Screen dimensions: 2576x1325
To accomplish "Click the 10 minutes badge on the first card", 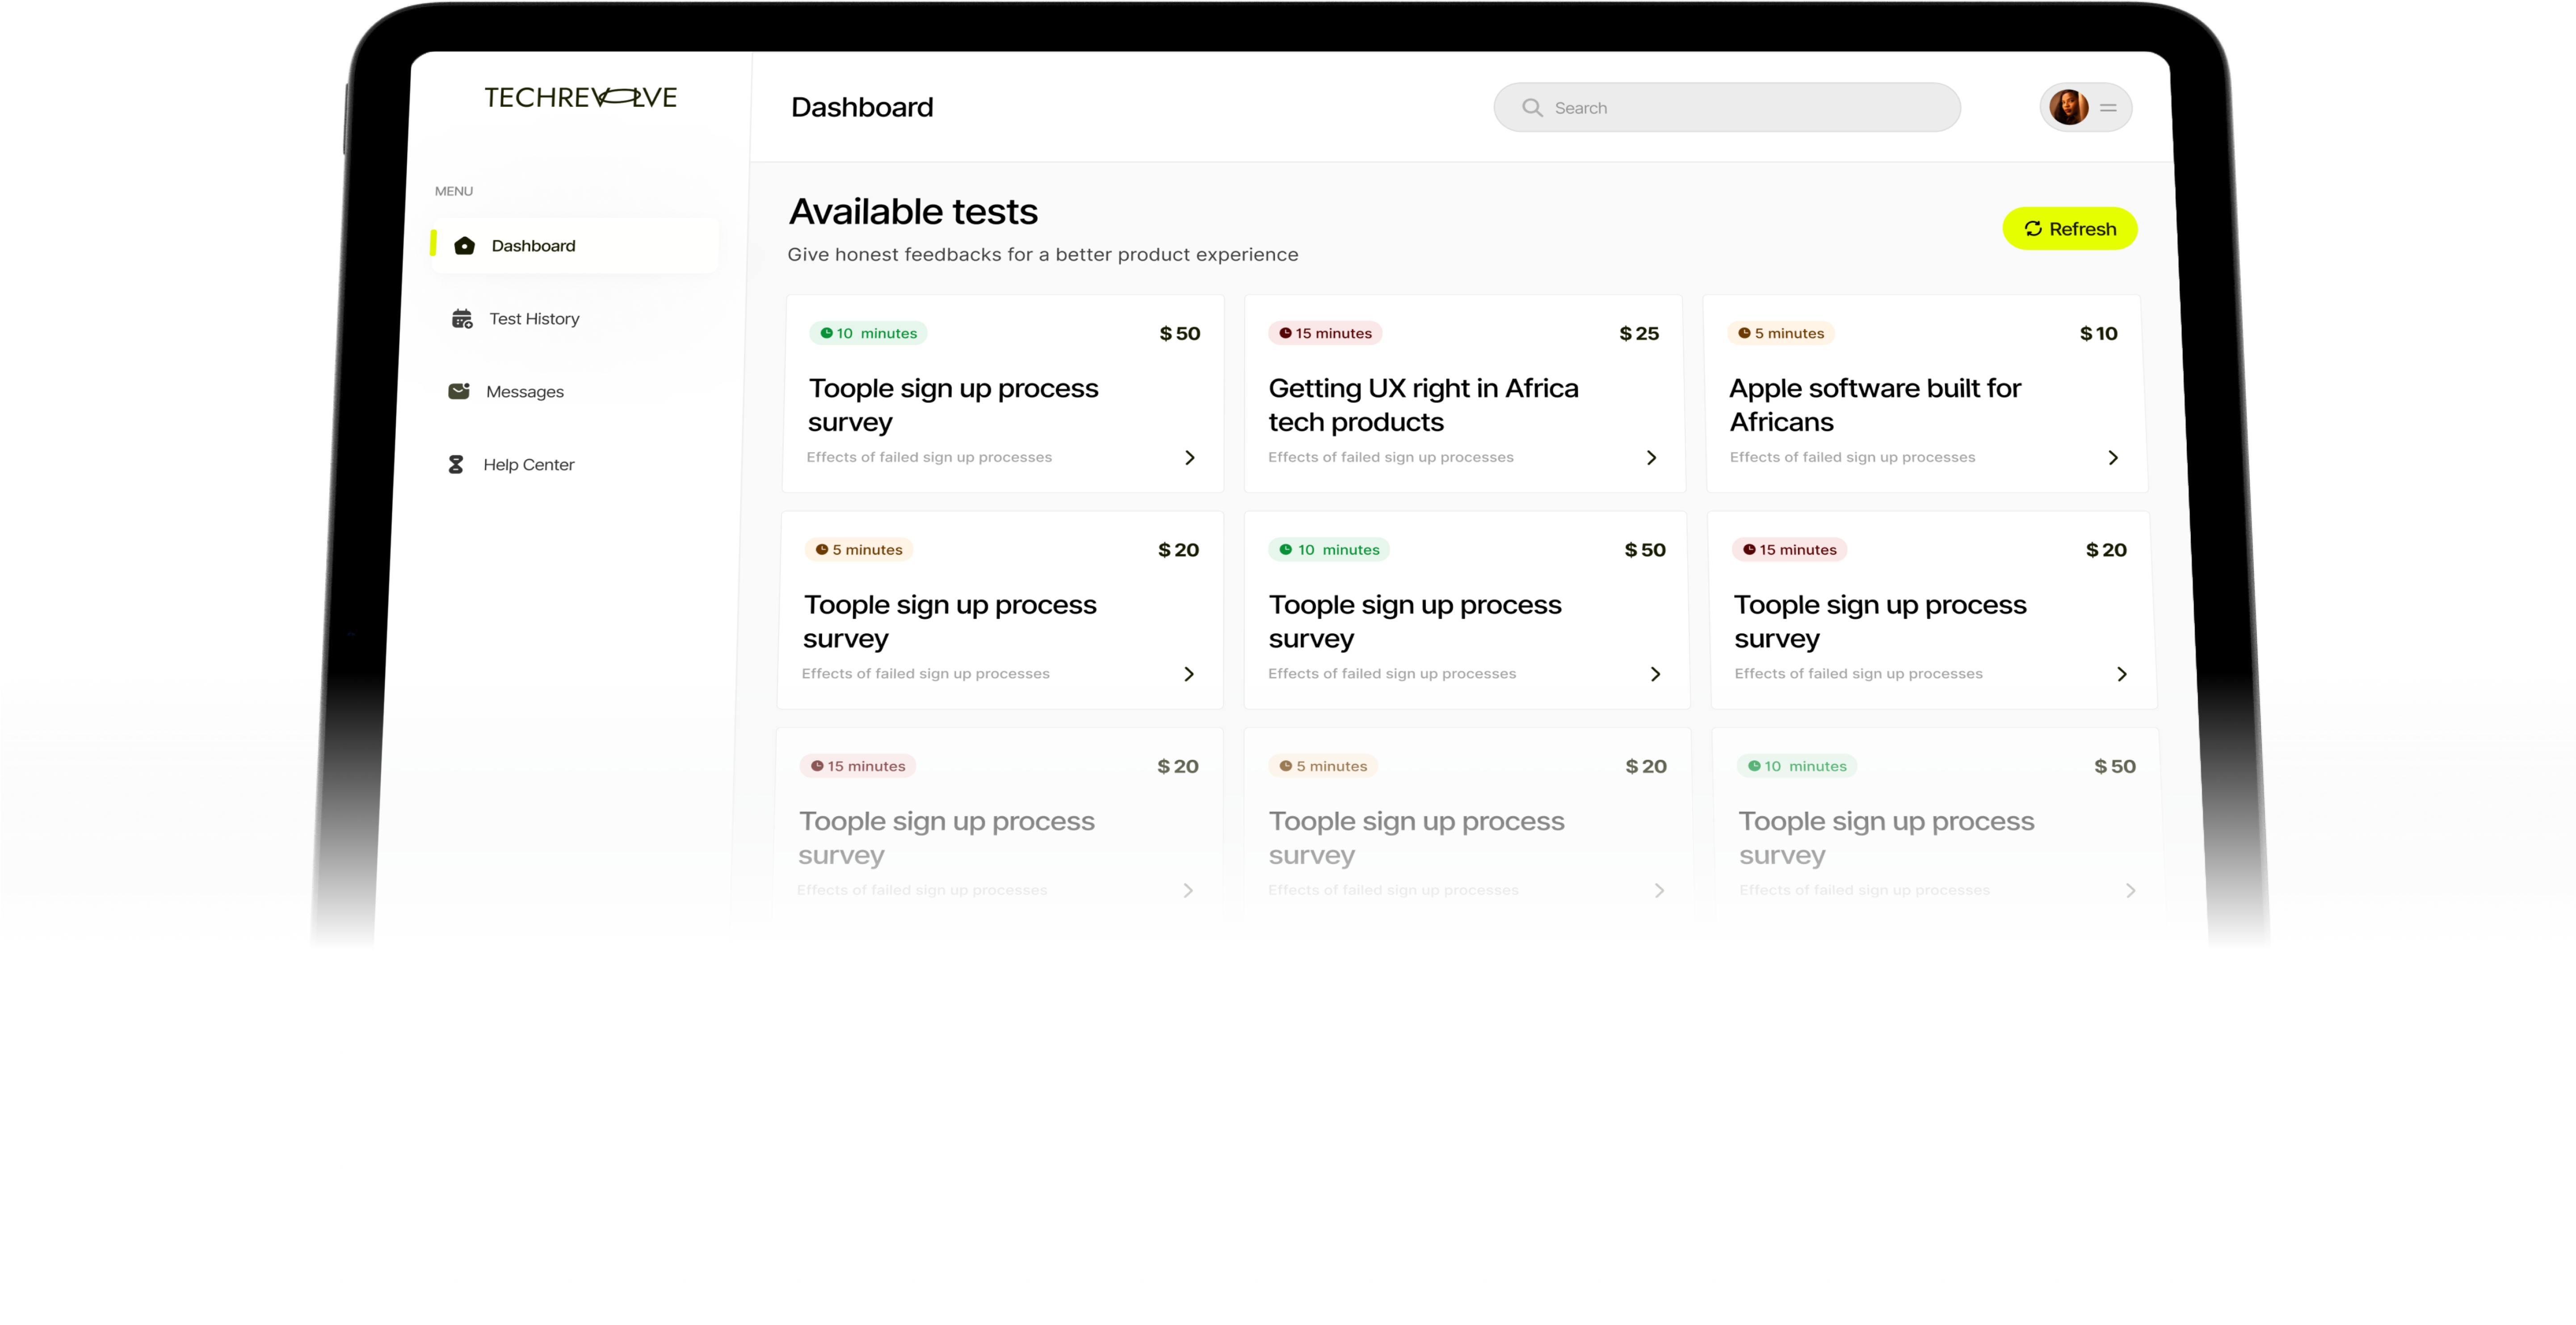I will click(x=868, y=333).
